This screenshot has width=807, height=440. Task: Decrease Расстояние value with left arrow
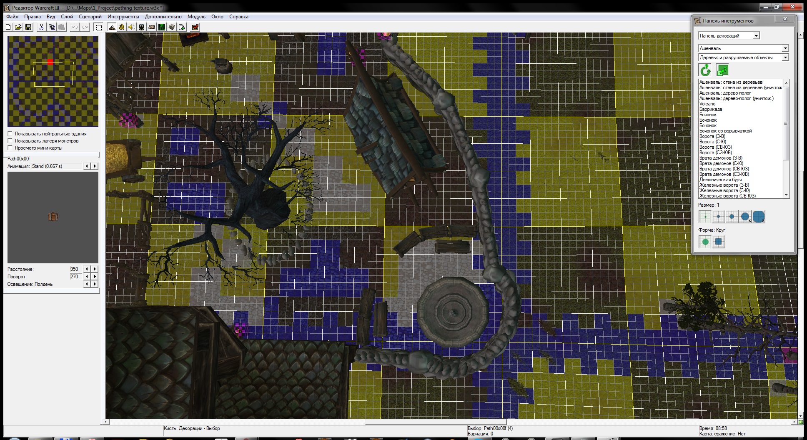(87, 269)
